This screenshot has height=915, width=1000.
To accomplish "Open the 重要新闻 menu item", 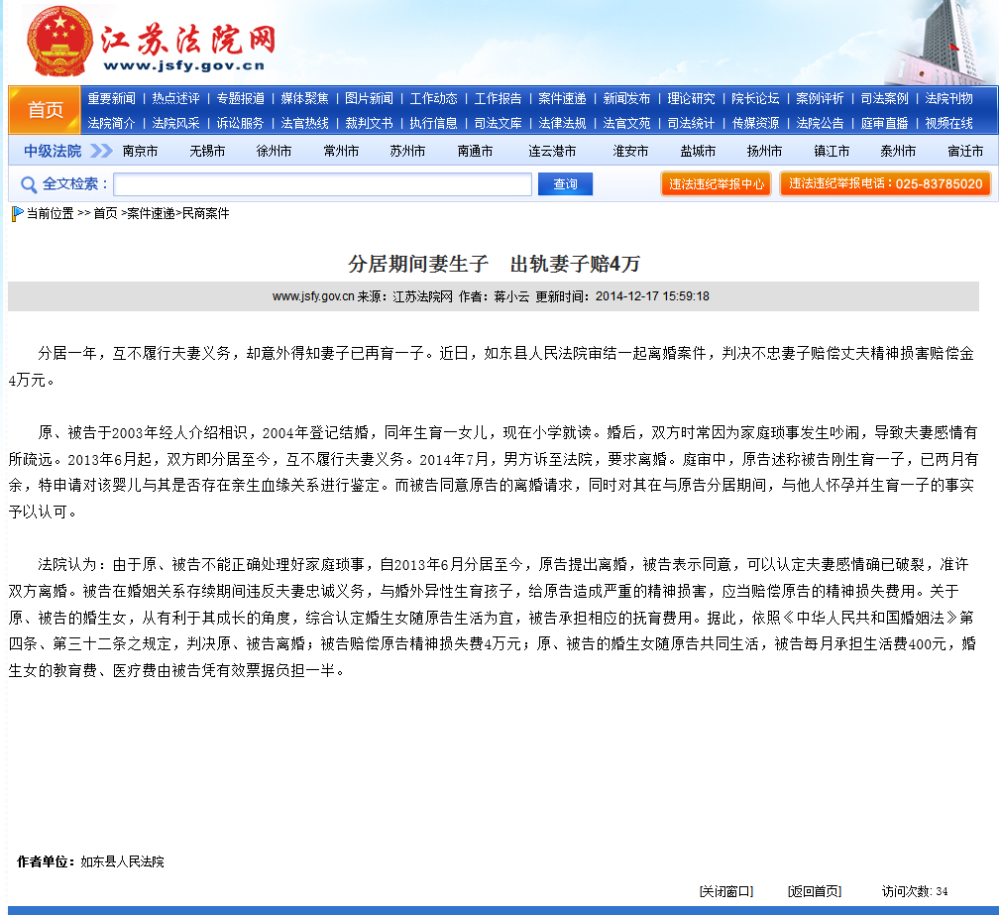I will (x=111, y=98).
